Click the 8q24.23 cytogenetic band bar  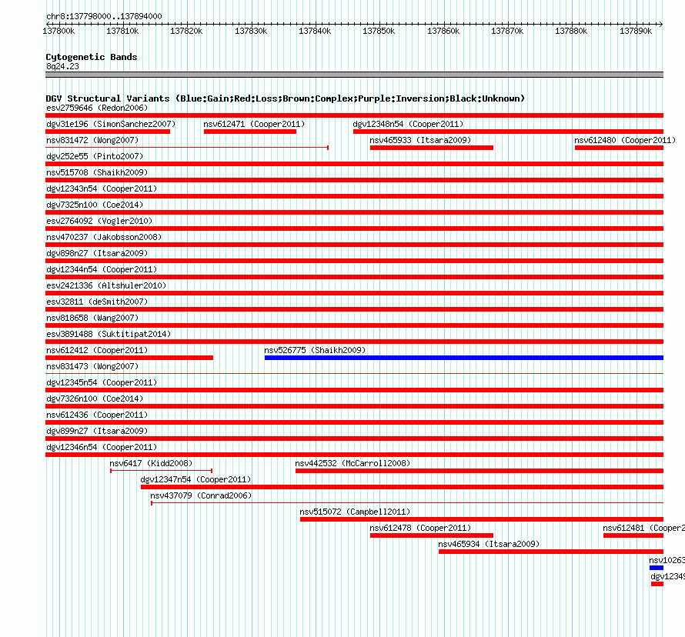tap(354, 75)
